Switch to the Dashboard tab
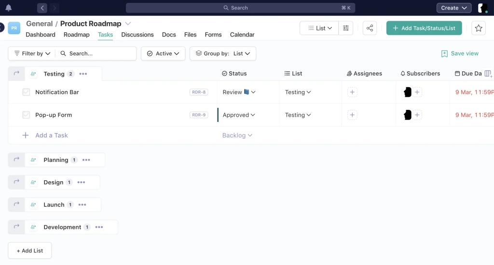 pos(41,35)
